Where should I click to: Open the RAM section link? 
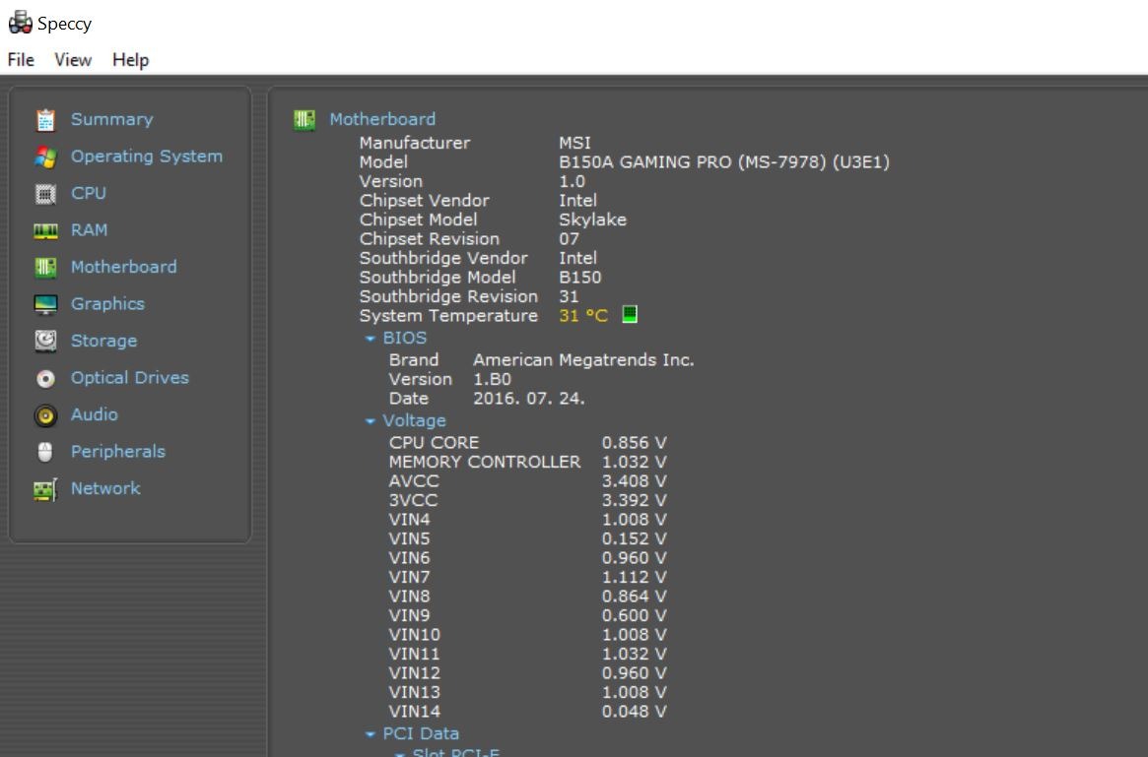89,230
